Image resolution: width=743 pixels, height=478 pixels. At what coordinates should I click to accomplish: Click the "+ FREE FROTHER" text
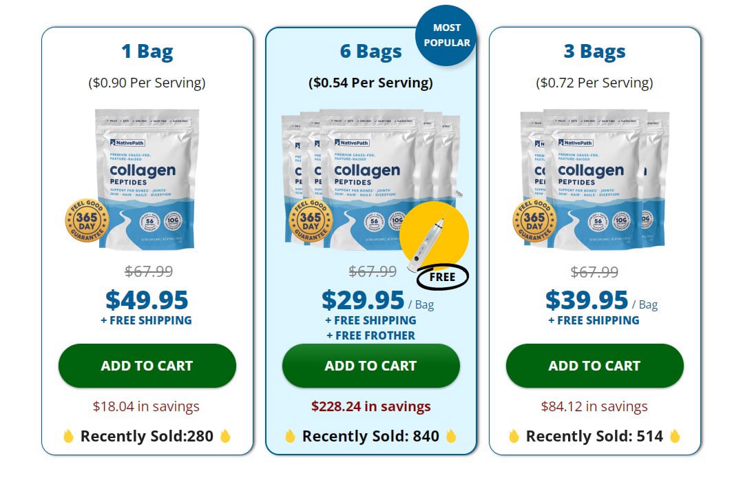click(x=370, y=335)
